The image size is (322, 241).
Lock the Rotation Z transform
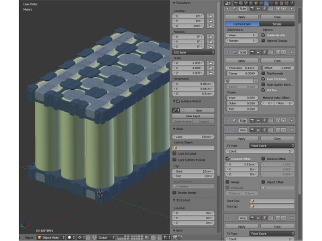point(210,47)
